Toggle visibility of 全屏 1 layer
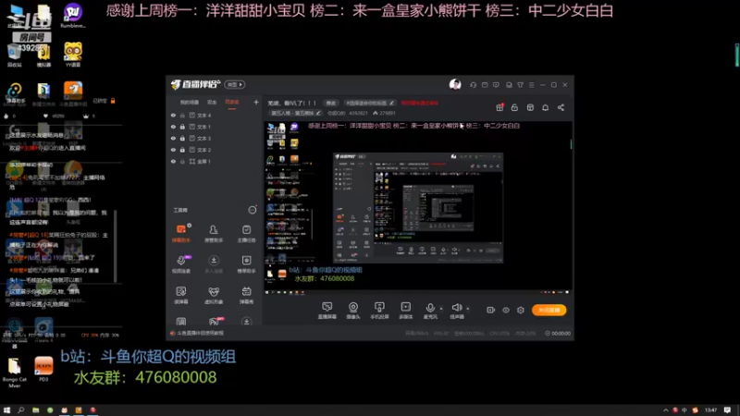740x416 pixels. point(173,161)
